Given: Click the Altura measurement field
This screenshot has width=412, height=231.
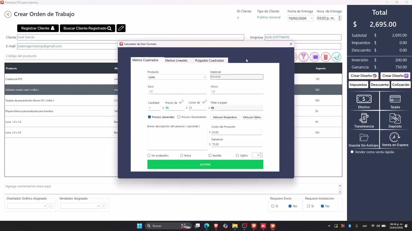Looking at the screenshot, I should (x=237, y=91).
